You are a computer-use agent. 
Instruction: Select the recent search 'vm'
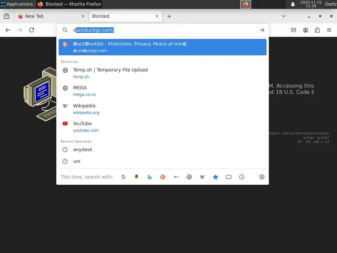pyautogui.click(x=163, y=161)
